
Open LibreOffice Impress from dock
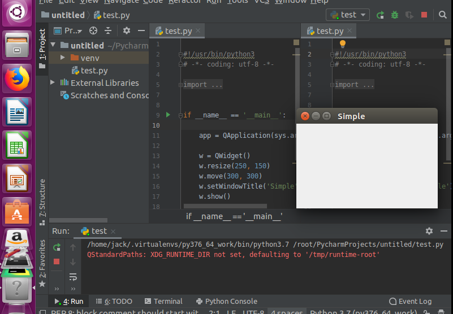click(17, 178)
